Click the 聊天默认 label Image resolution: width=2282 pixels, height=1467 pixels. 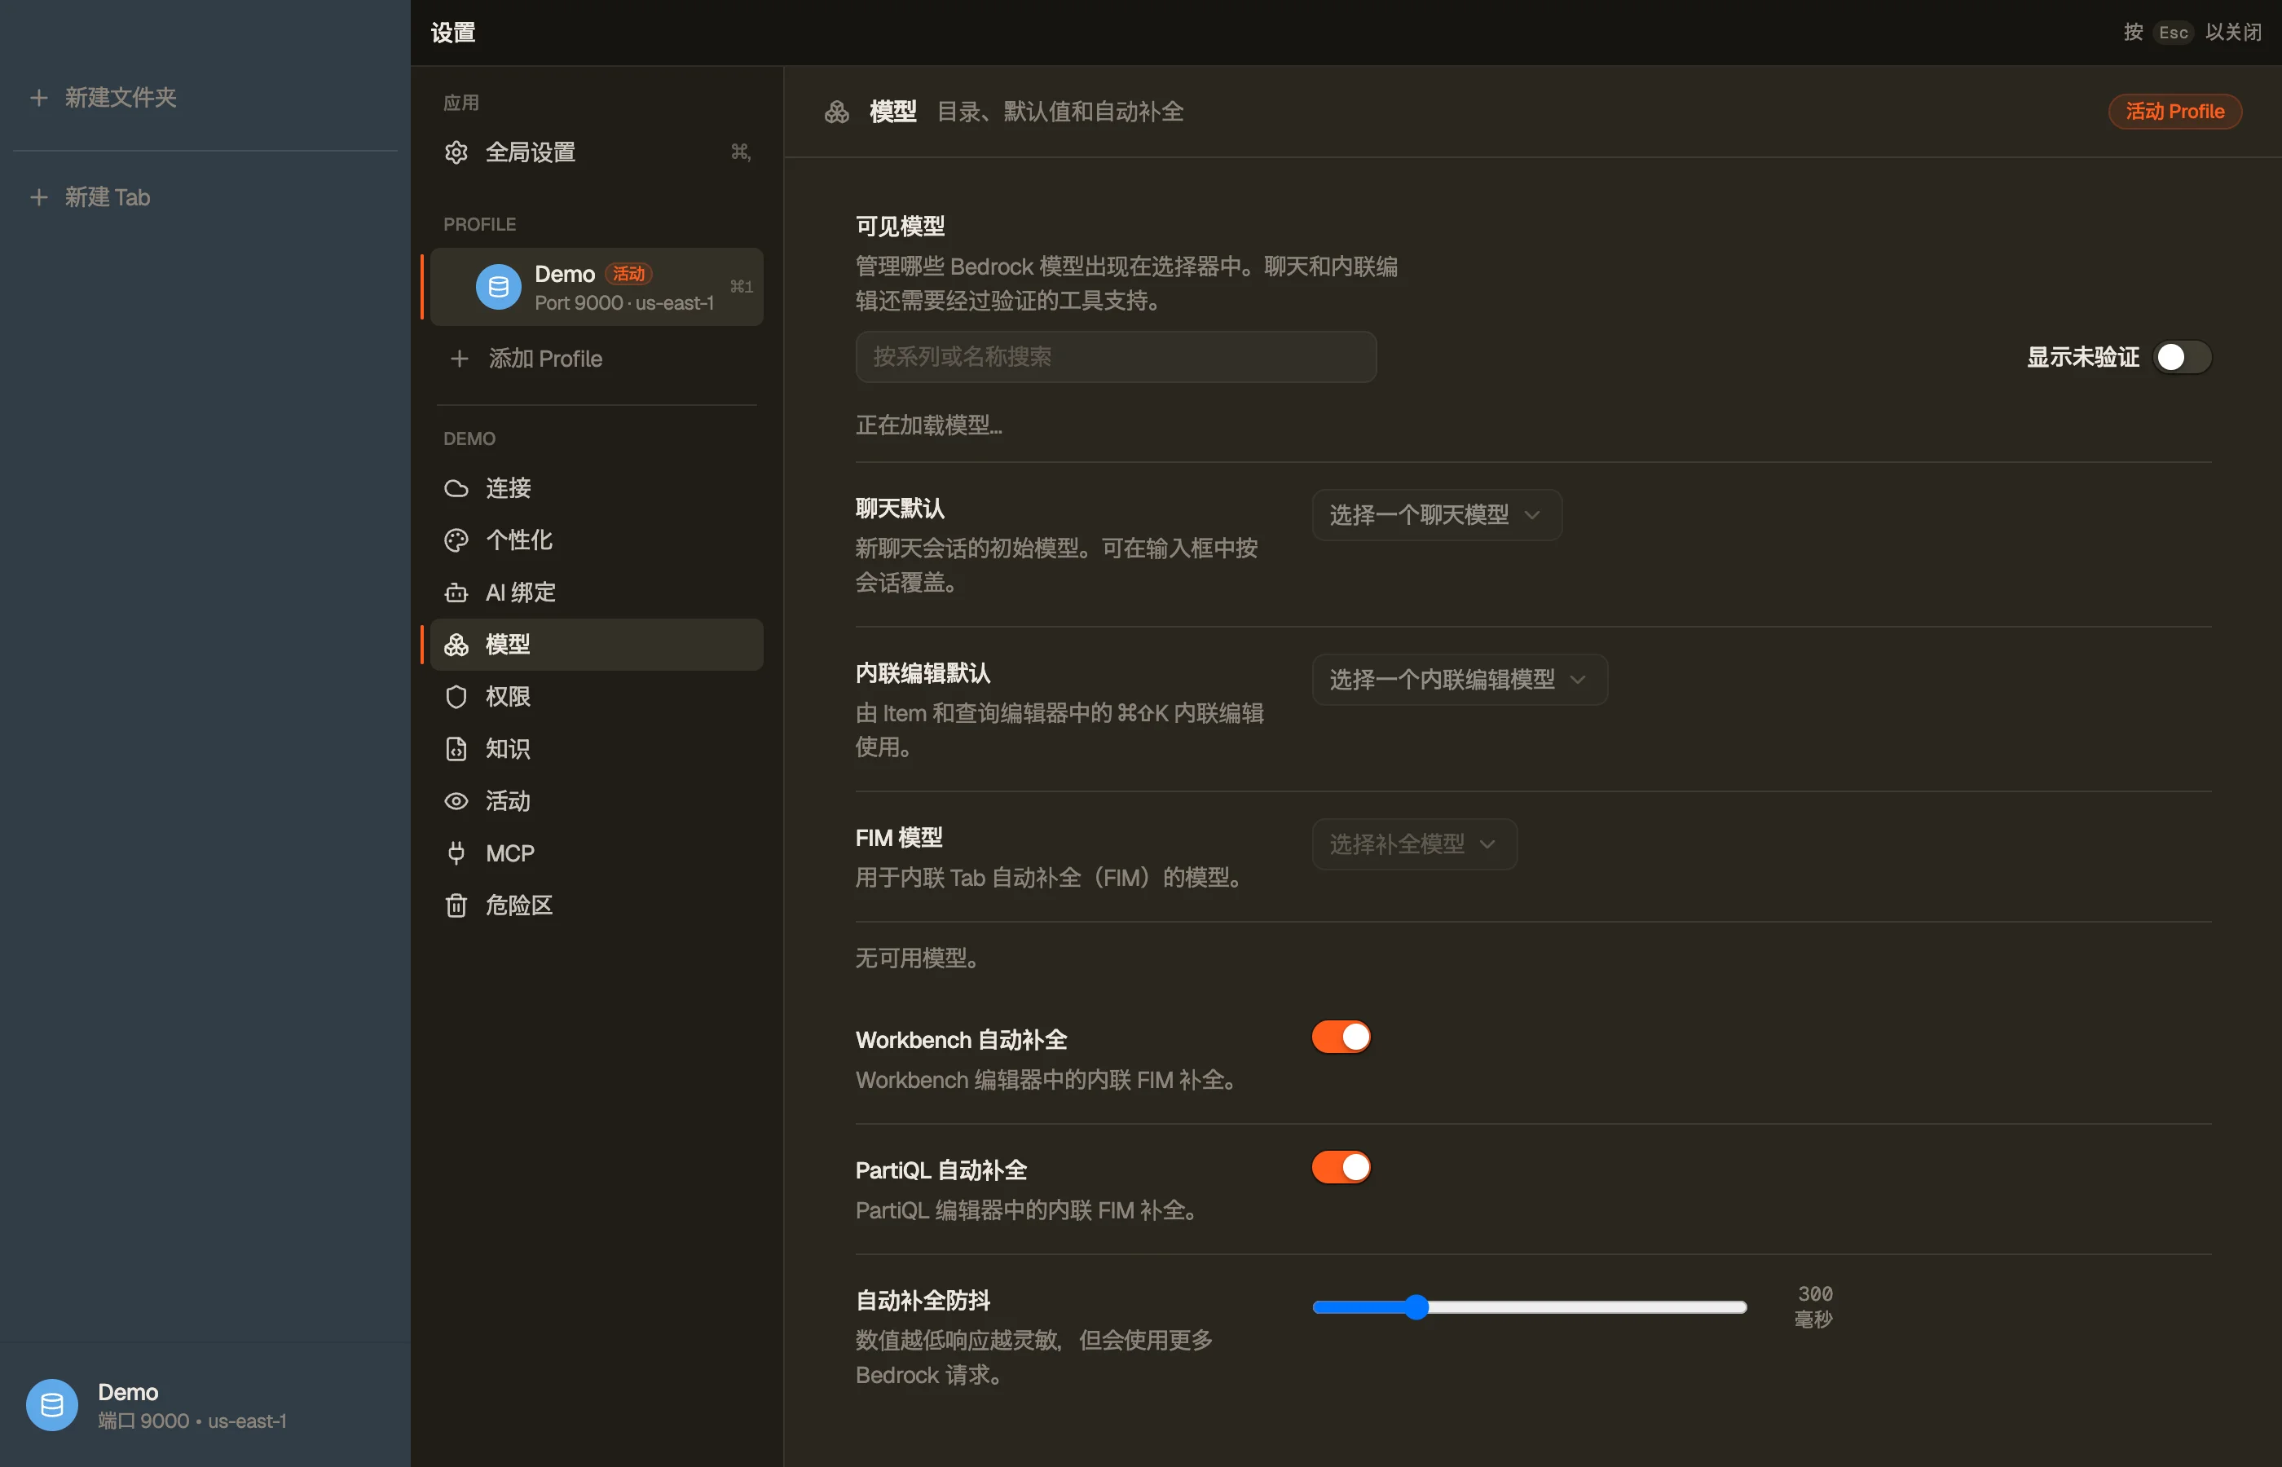900,509
